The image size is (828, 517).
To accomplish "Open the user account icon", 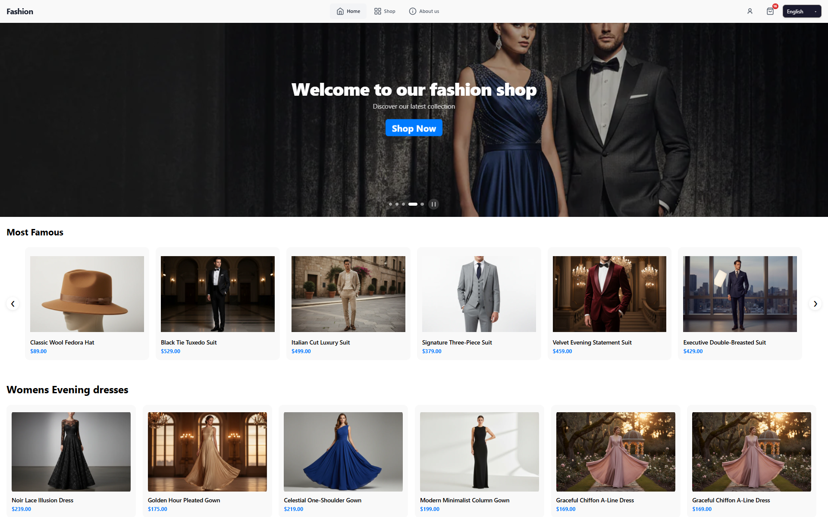I will [x=750, y=11].
